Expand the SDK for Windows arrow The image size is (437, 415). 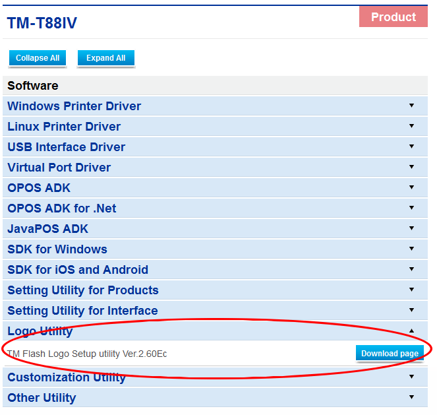(411, 249)
